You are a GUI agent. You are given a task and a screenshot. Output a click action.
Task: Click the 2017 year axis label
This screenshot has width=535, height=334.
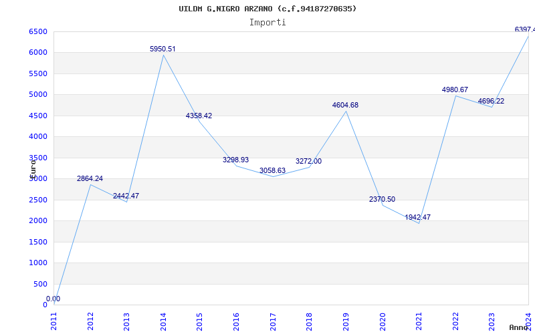click(x=273, y=321)
